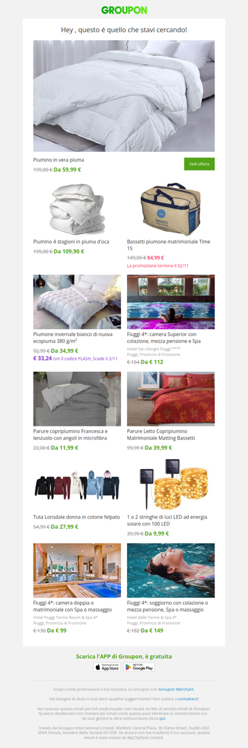The image size is (248, 748).
Task: Click the 'Groupon Merchant' link
Action: click(176, 689)
